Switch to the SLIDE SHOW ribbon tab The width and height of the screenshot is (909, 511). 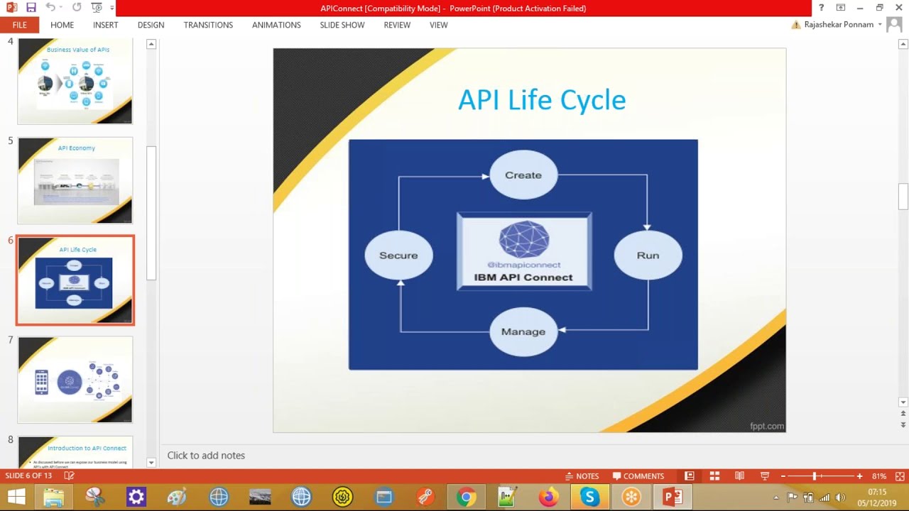click(342, 25)
